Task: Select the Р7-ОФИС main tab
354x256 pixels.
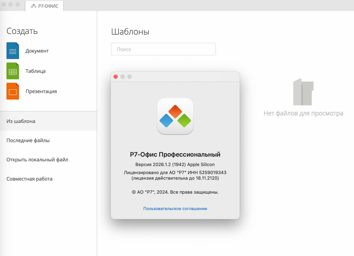Action: [x=44, y=6]
